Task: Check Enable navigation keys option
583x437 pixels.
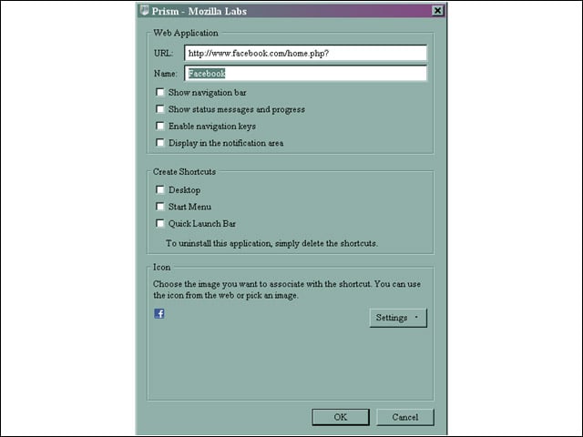Action: coord(160,126)
